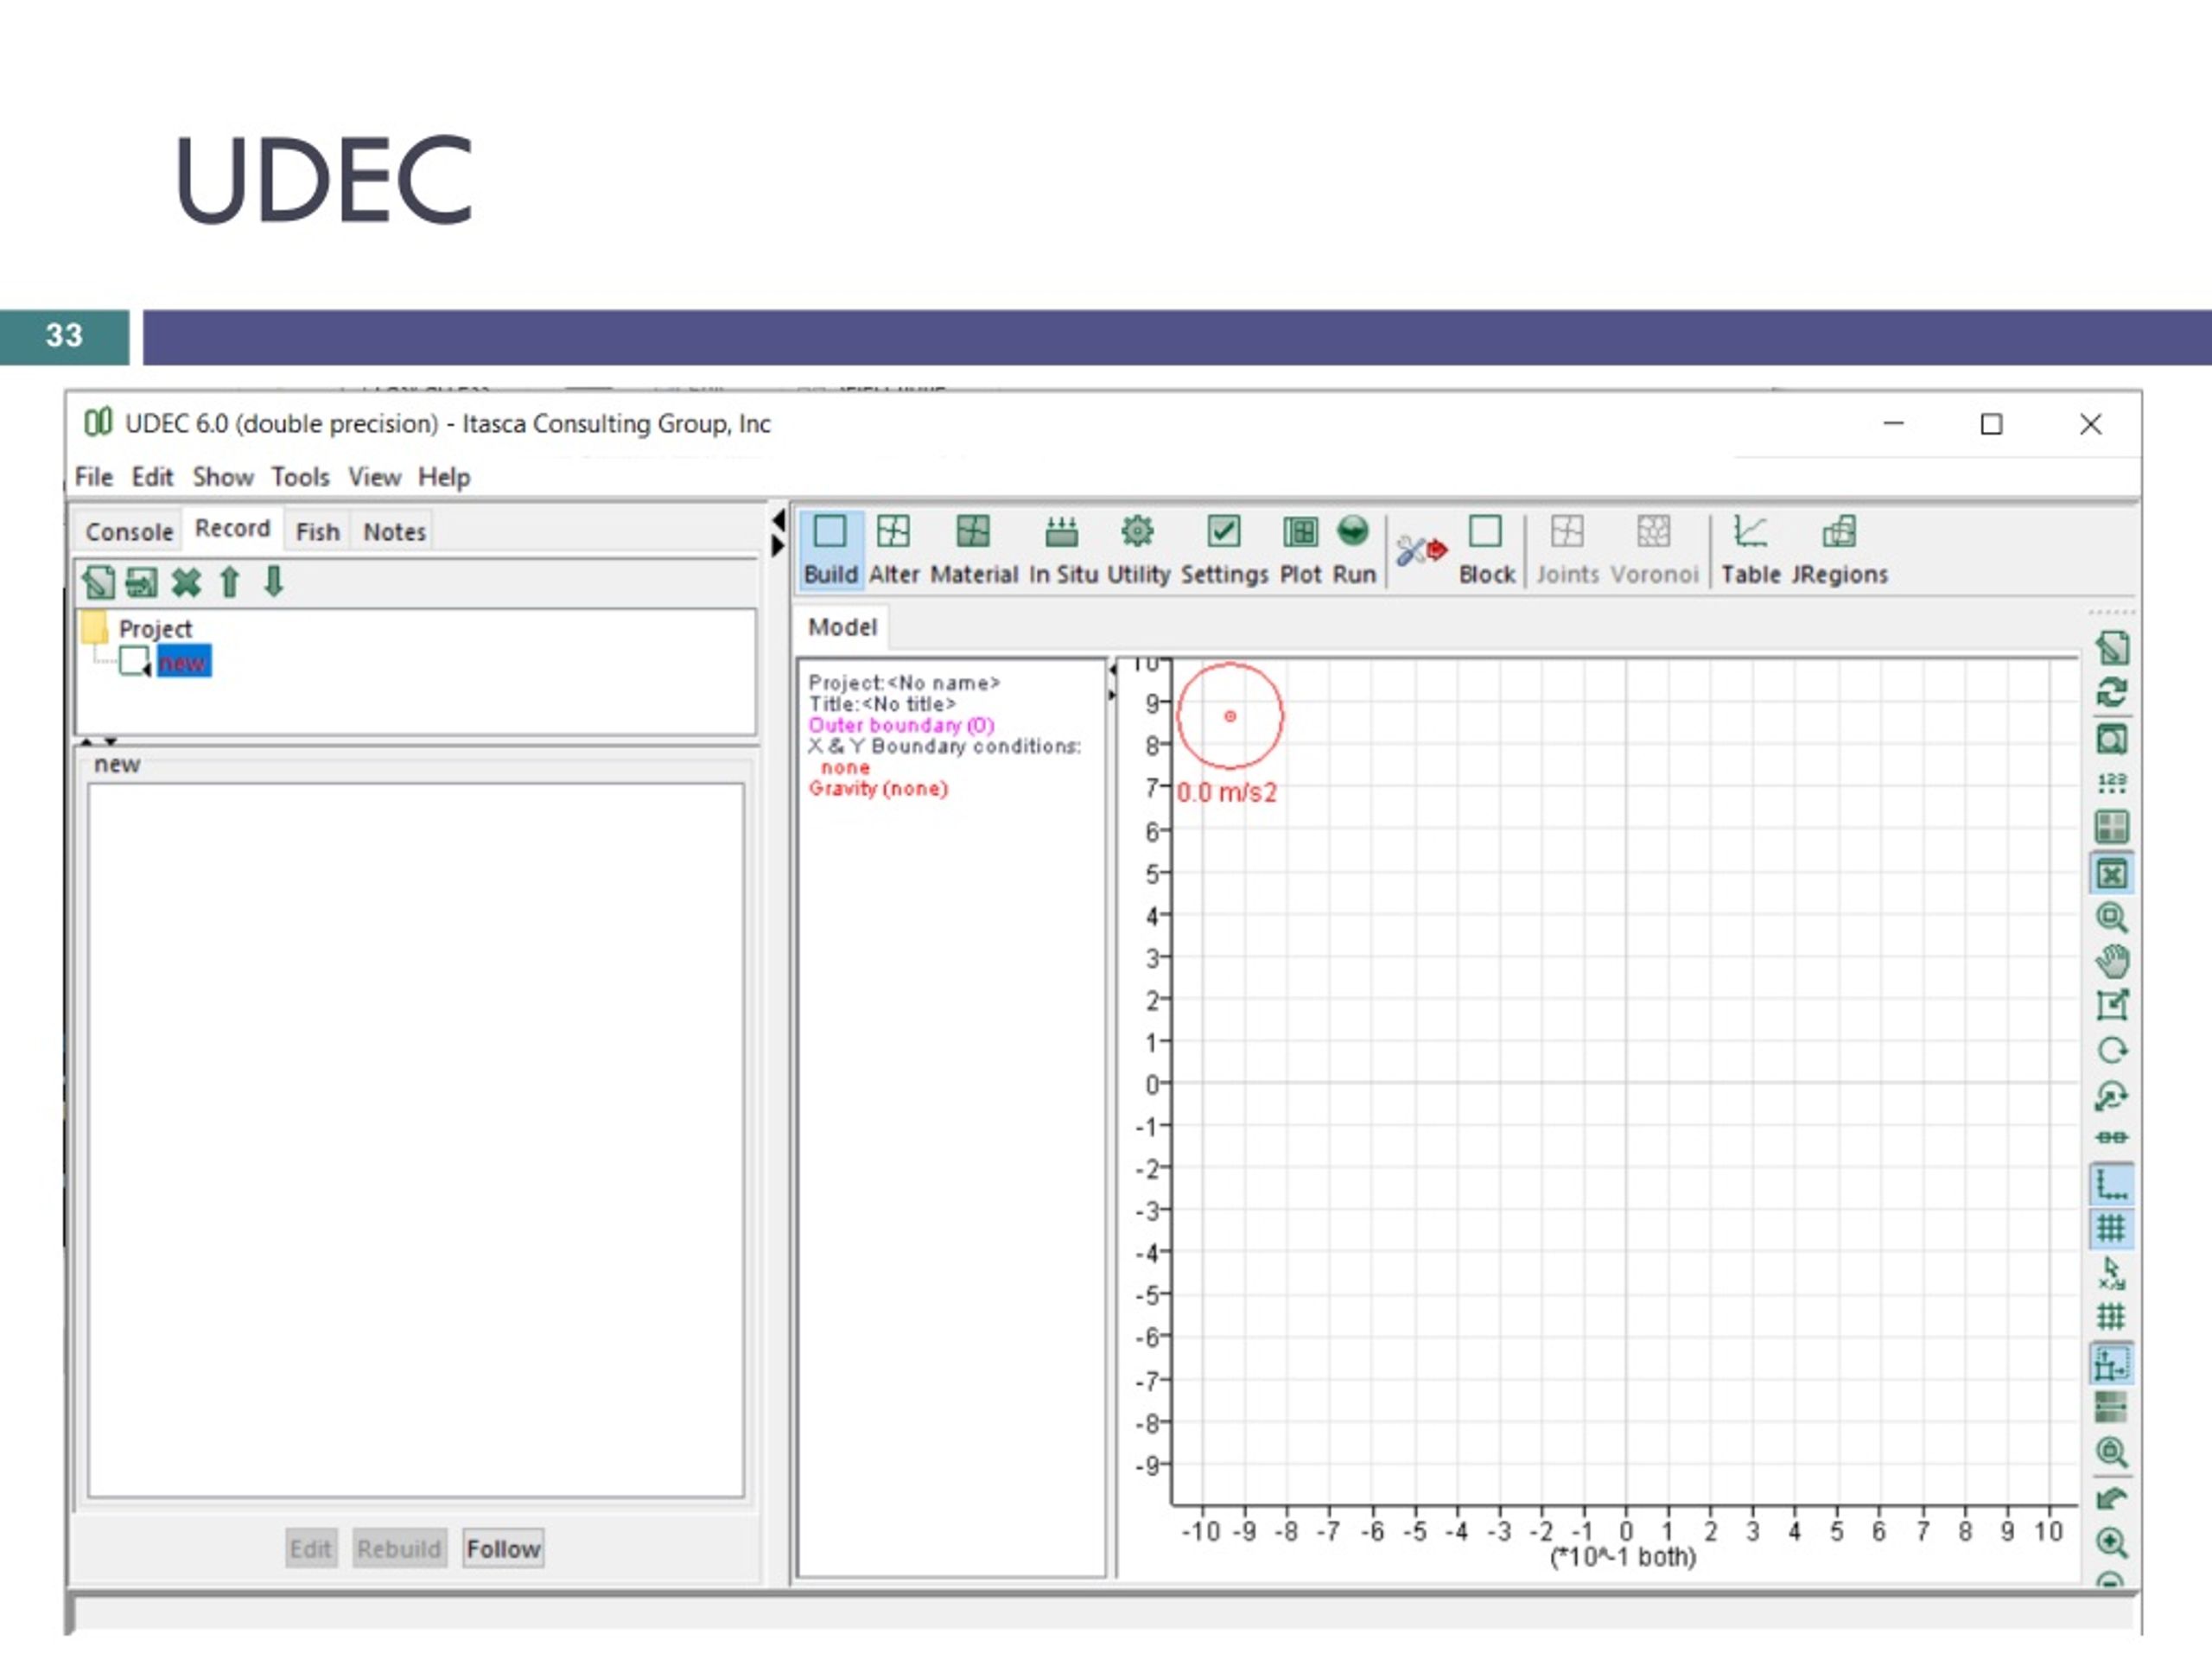
Task: Open the Table tool
Action: 1750,549
